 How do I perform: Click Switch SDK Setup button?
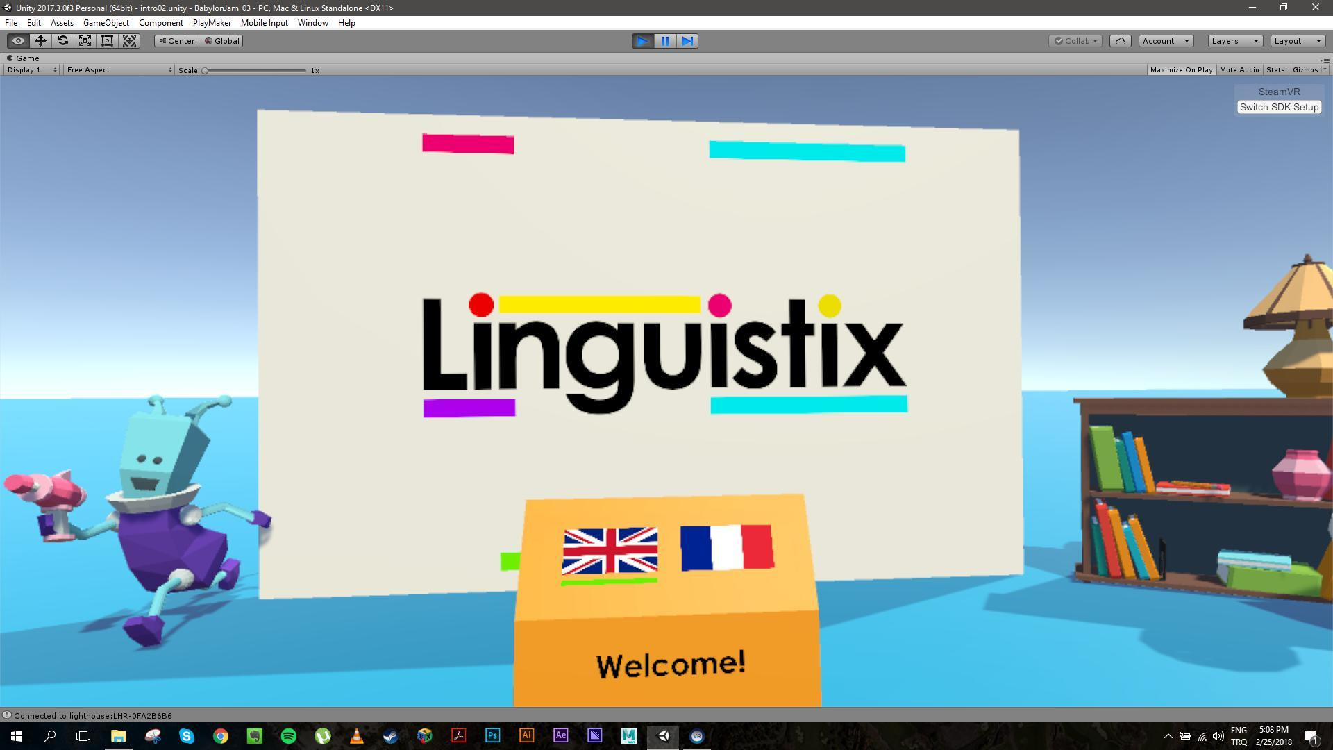point(1279,107)
